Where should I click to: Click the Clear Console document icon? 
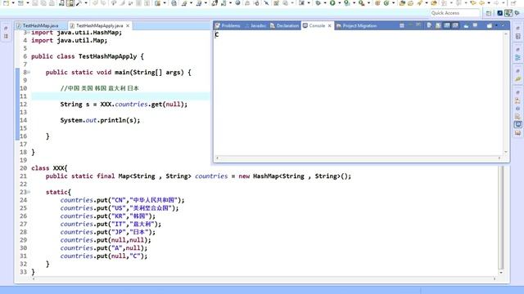coord(429,25)
